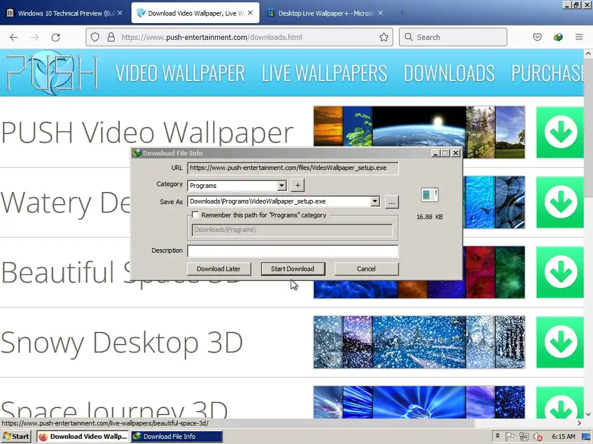Viewport: 593px width, 444px height.
Task: Click Snowy Desktop 3D preview thumbnails
Action: pos(419,342)
